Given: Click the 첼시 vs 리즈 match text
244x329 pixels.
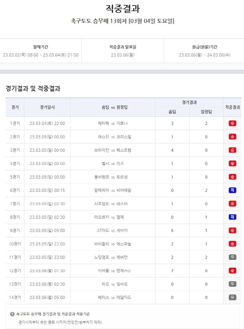Looking at the screenshot, I should (112, 163).
